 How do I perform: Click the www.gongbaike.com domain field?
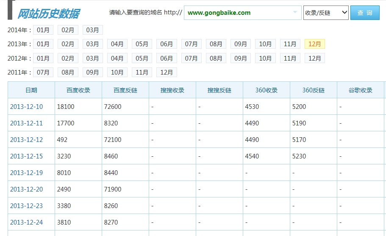pyautogui.click(x=242, y=13)
